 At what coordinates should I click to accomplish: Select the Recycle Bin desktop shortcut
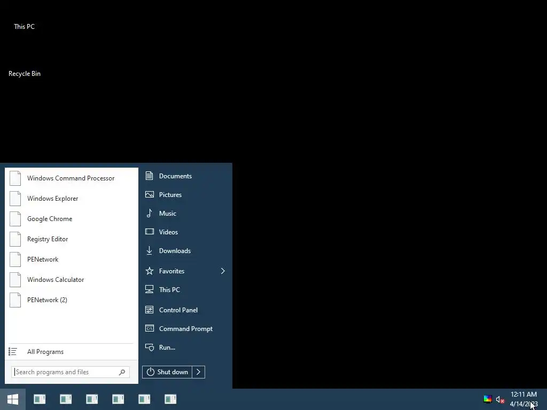(x=25, y=74)
